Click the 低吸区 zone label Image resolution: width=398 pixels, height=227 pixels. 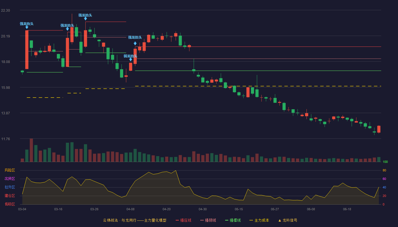10,204
